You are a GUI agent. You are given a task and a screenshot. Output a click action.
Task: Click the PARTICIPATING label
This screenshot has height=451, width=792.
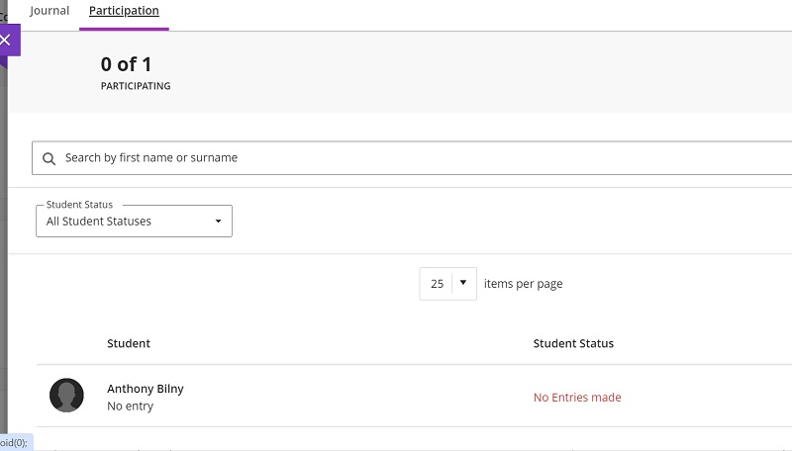(136, 86)
